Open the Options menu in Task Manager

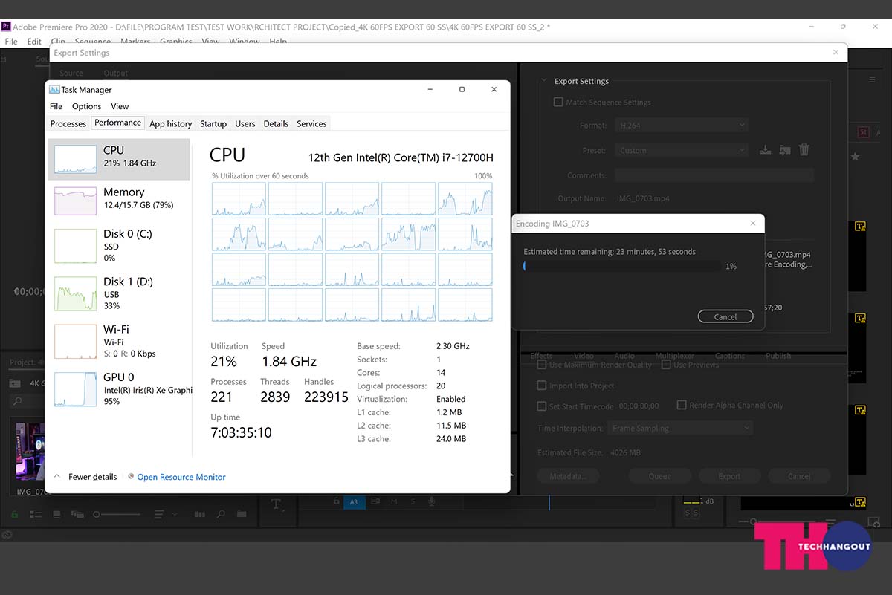point(86,106)
